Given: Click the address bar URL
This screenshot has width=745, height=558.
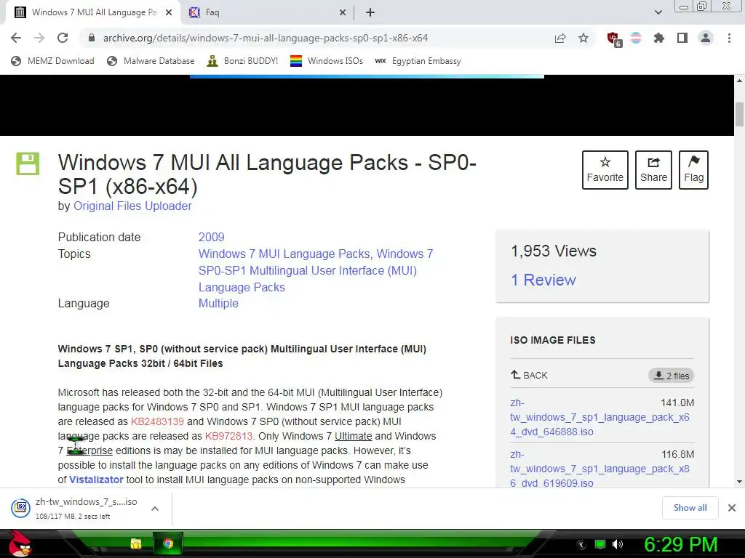Looking at the screenshot, I should [x=265, y=38].
